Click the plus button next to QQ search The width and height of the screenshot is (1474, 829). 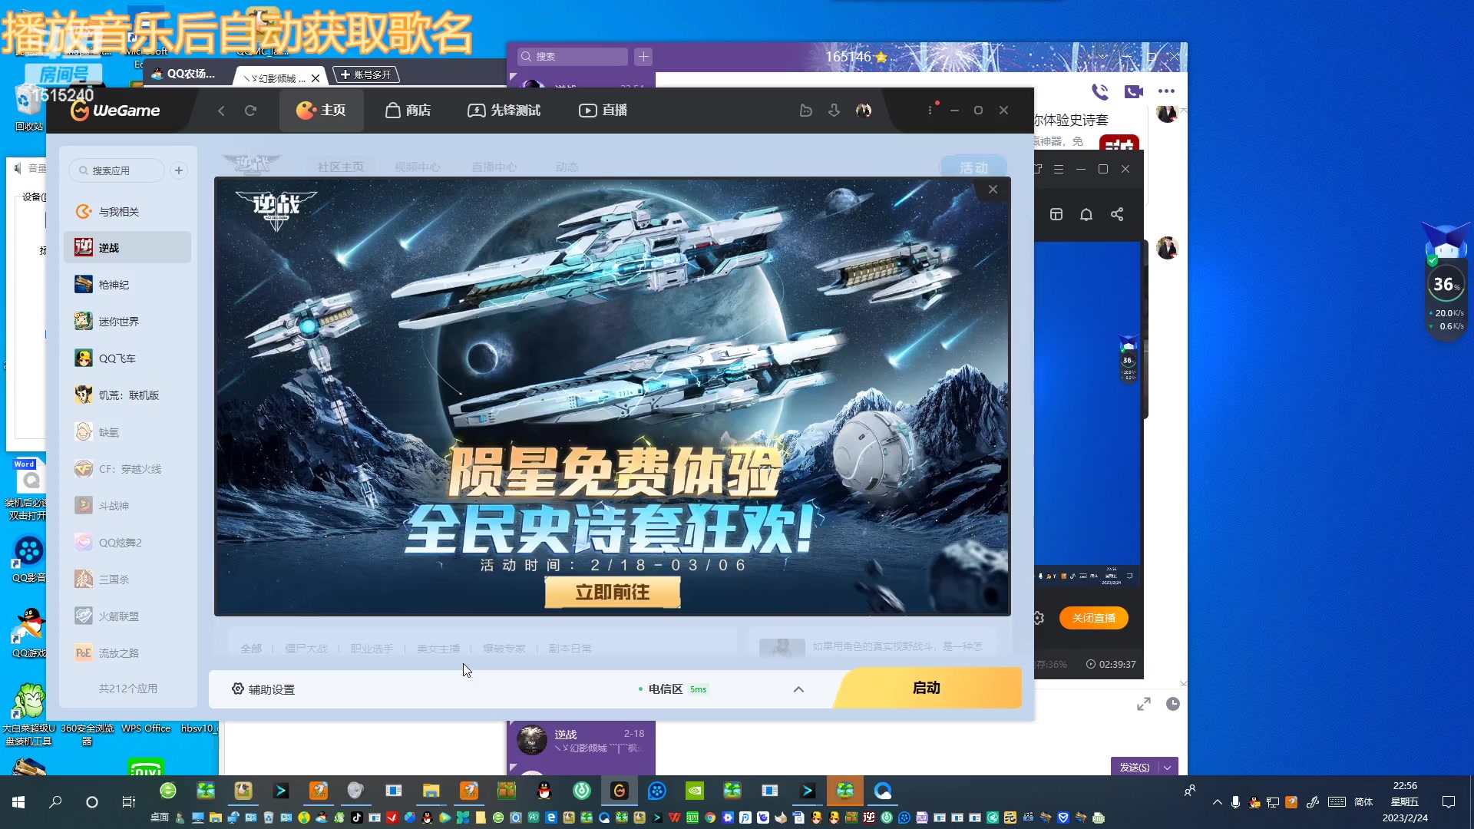643,56
